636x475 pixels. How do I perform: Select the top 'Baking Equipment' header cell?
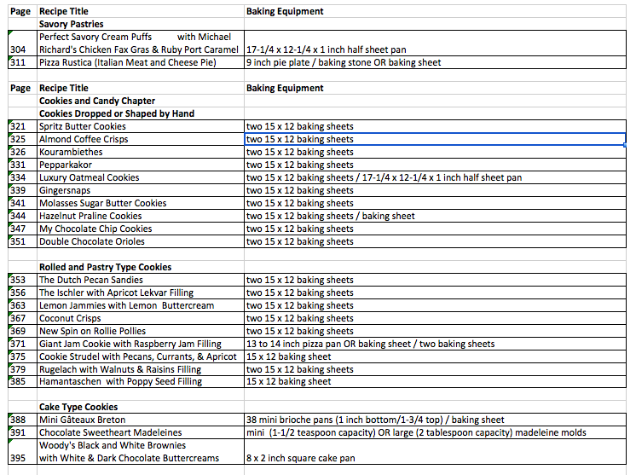435,11
